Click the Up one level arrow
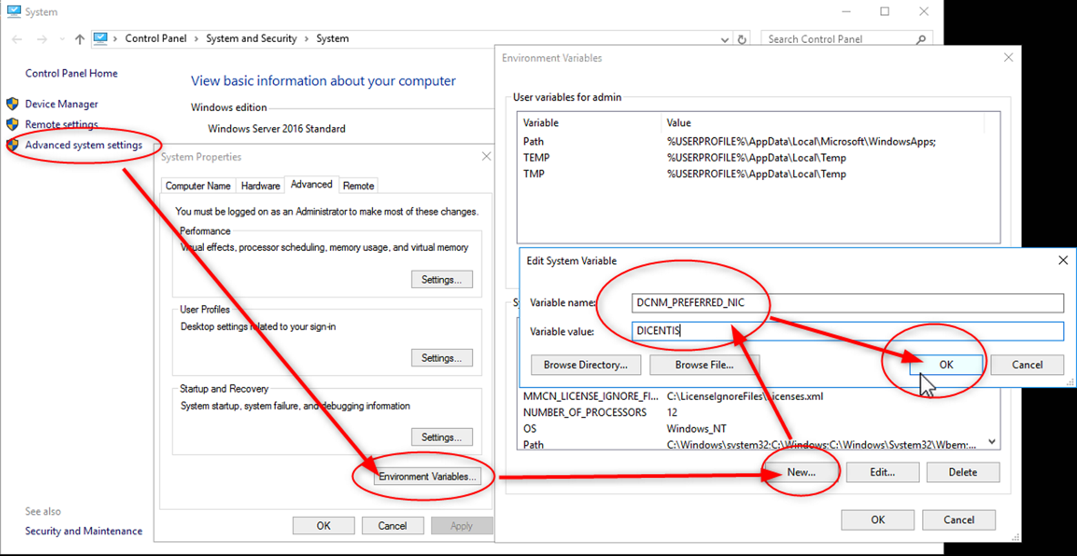Screen dimensions: 1077x556 coord(79,39)
